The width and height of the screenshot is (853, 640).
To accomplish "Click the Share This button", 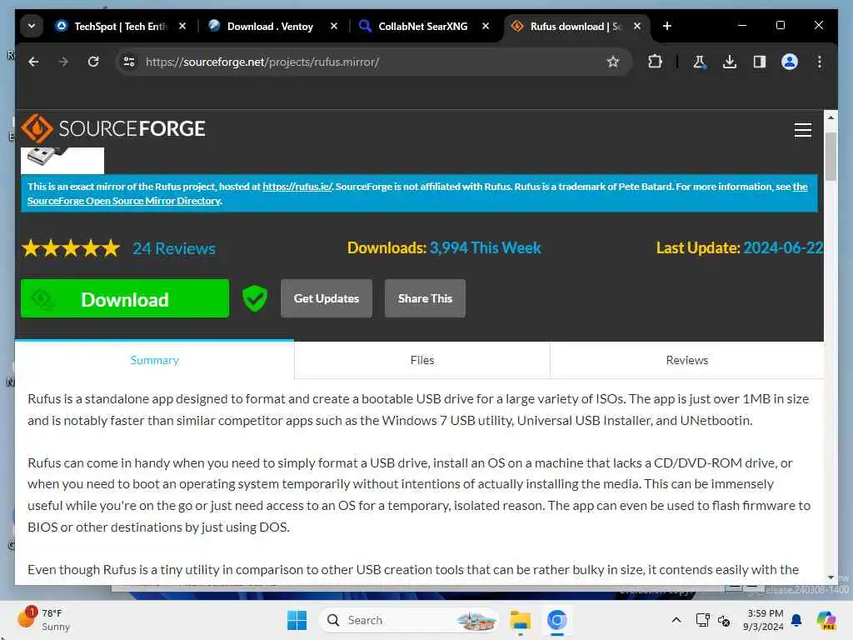I will (425, 299).
